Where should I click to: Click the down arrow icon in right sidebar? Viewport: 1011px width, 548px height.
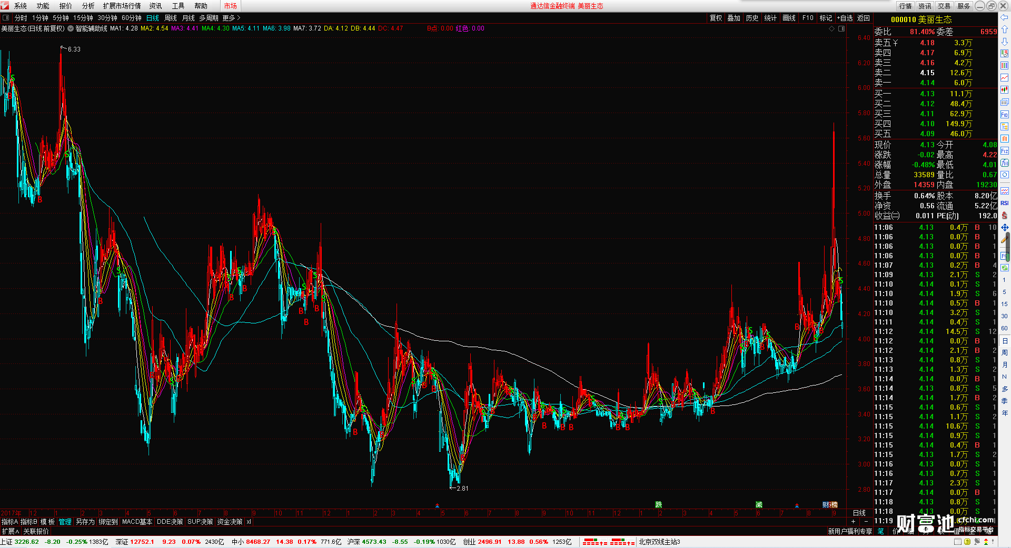tap(1005, 42)
